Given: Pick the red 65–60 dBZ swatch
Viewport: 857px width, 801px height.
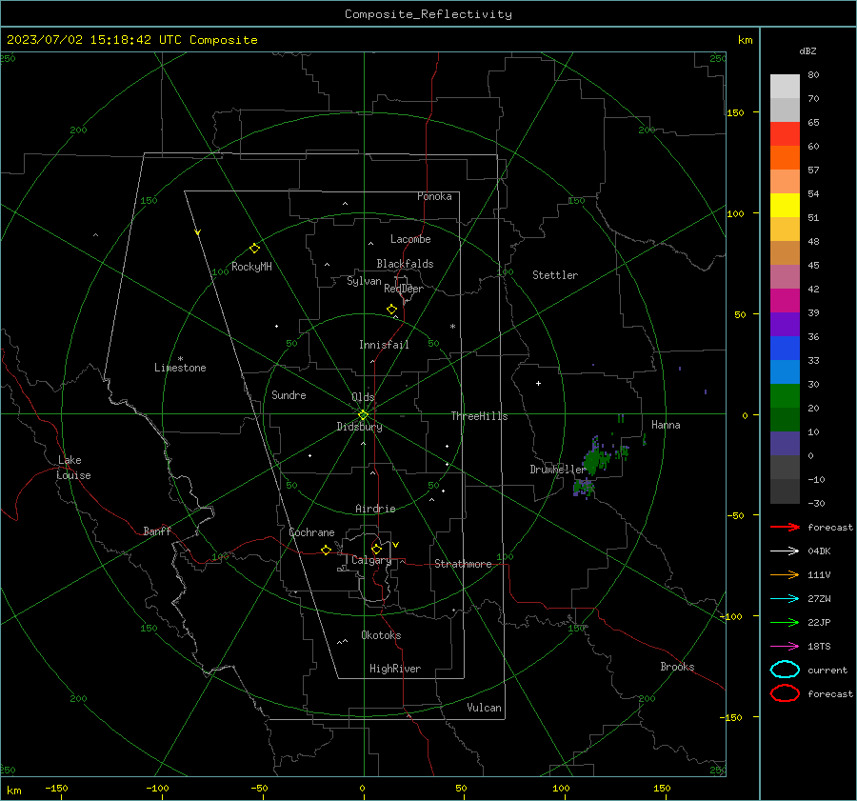Looking at the screenshot, I should (785, 134).
